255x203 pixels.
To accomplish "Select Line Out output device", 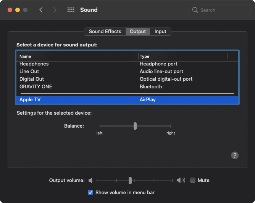I will 127,71.
